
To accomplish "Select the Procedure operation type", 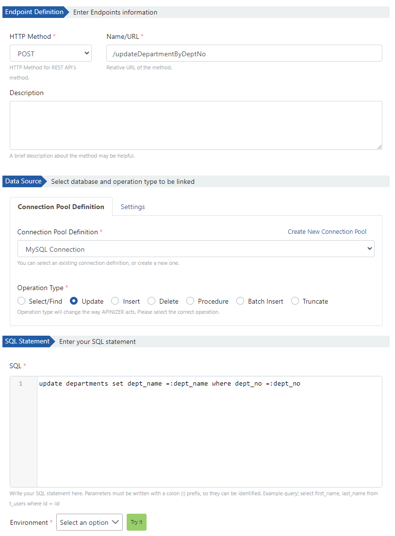I will pos(190,301).
